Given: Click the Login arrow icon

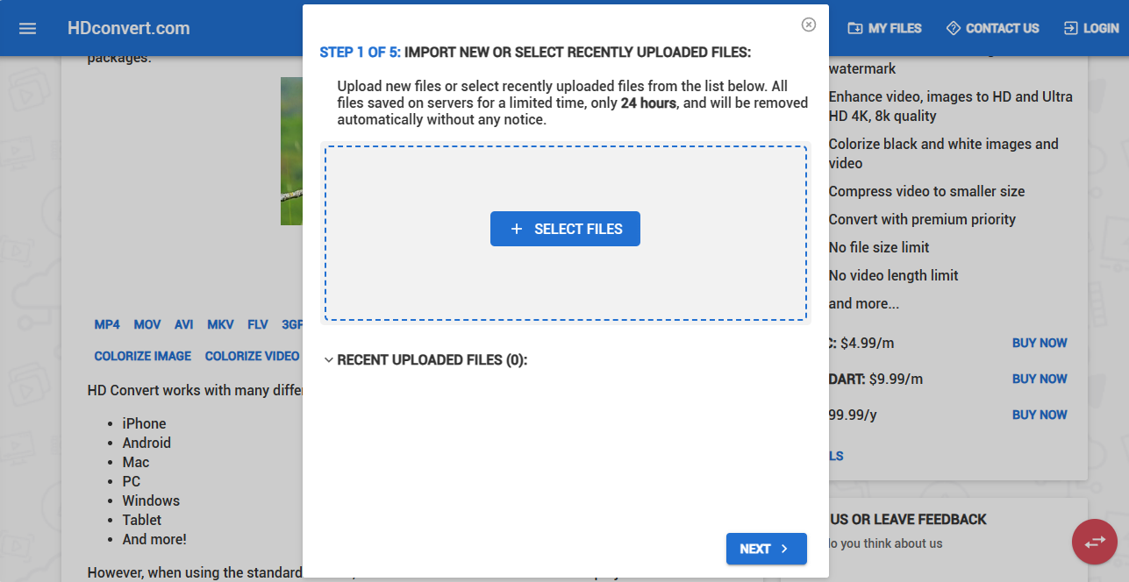Looking at the screenshot, I should click(1070, 28).
